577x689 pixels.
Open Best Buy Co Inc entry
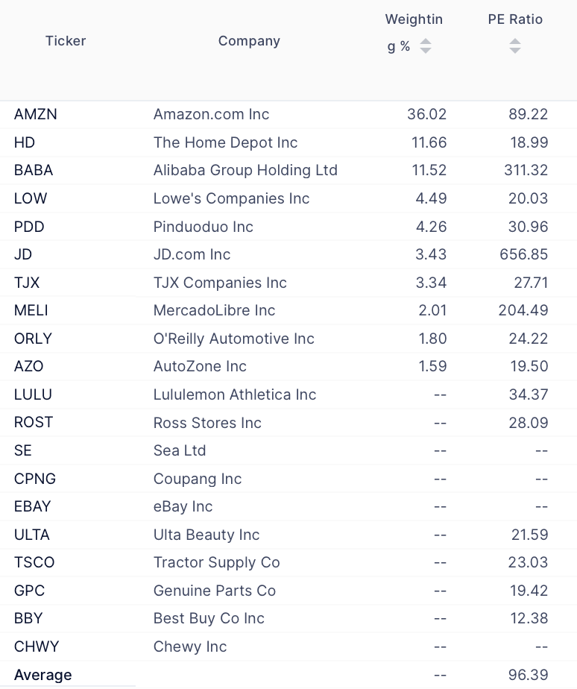(x=209, y=619)
